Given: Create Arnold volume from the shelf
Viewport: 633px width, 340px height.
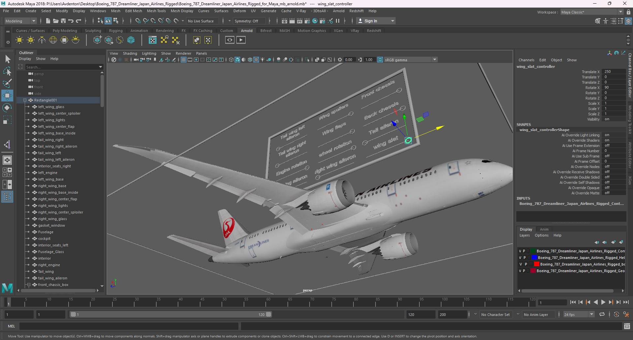Looking at the screenshot, I should (131, 40).
